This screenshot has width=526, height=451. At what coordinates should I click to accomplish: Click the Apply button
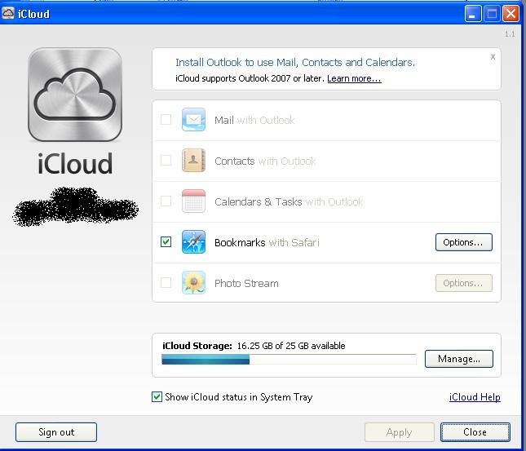[x=400, y=432]
